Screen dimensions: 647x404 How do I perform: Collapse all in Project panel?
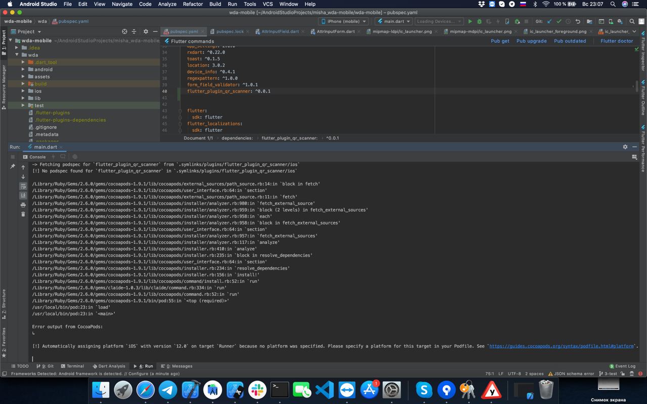(134, 31)
